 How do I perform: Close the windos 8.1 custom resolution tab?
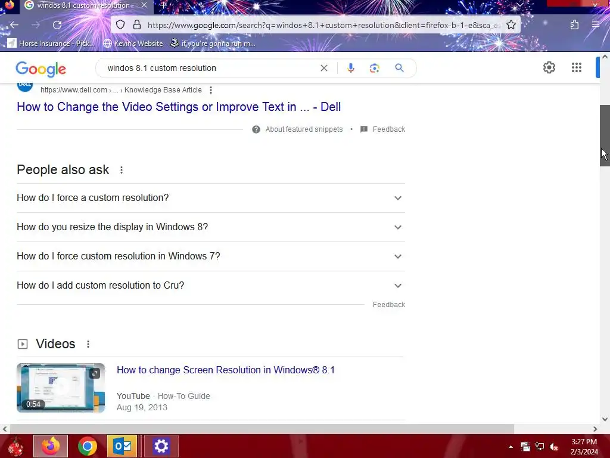point(144,5)
